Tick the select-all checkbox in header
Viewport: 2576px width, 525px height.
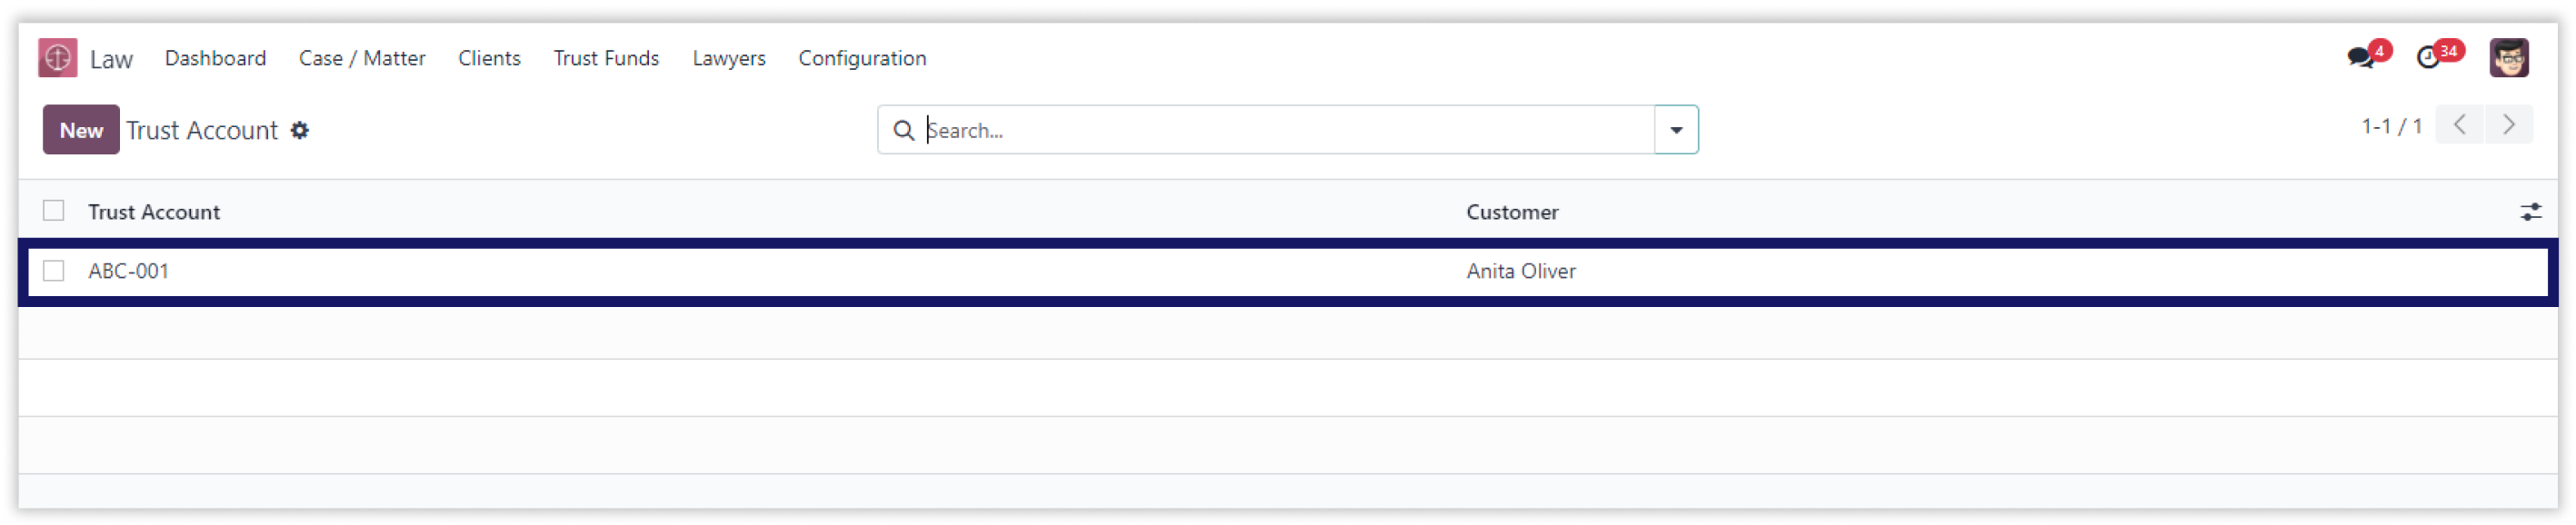click(x=54, y=211)
